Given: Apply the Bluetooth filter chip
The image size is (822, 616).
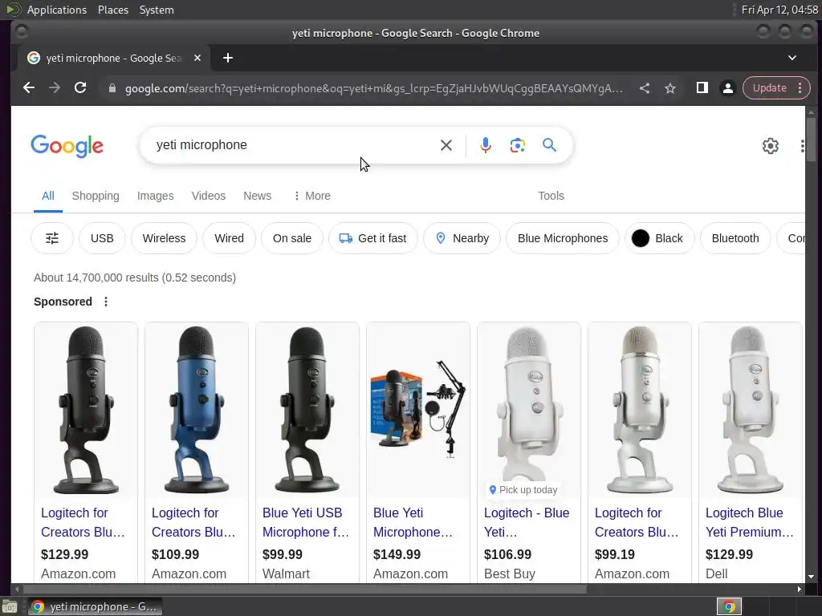Looking at the screenshot, I should click(735, 238).
